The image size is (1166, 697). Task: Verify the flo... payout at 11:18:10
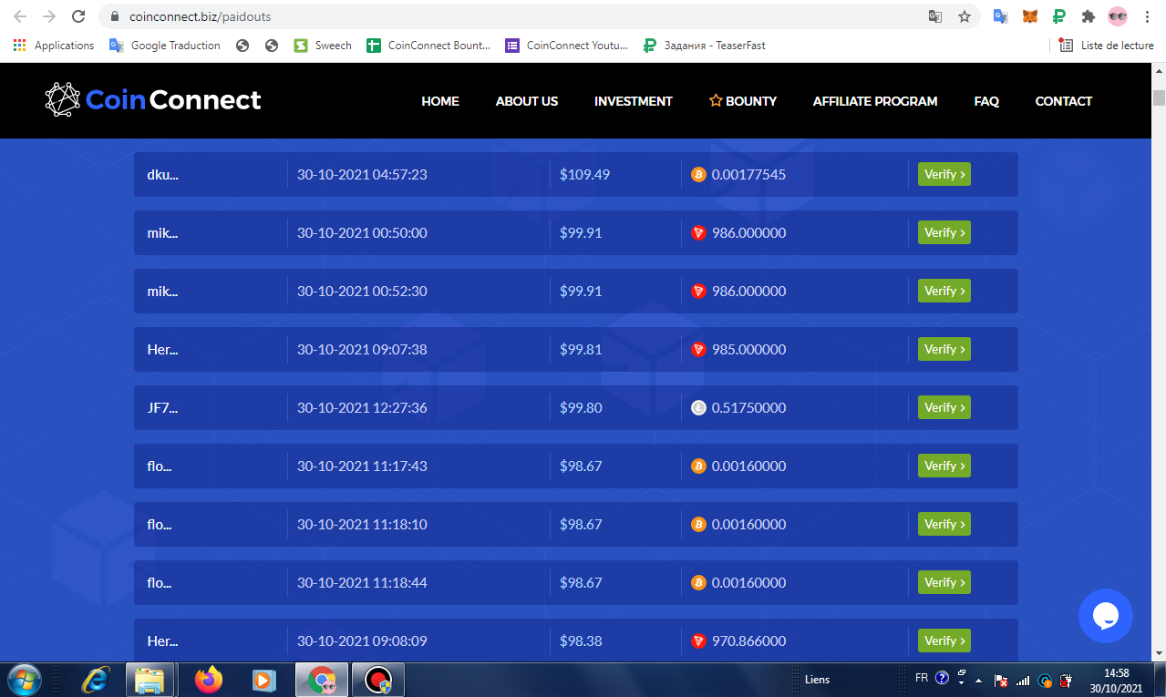(x=944, y=524)
